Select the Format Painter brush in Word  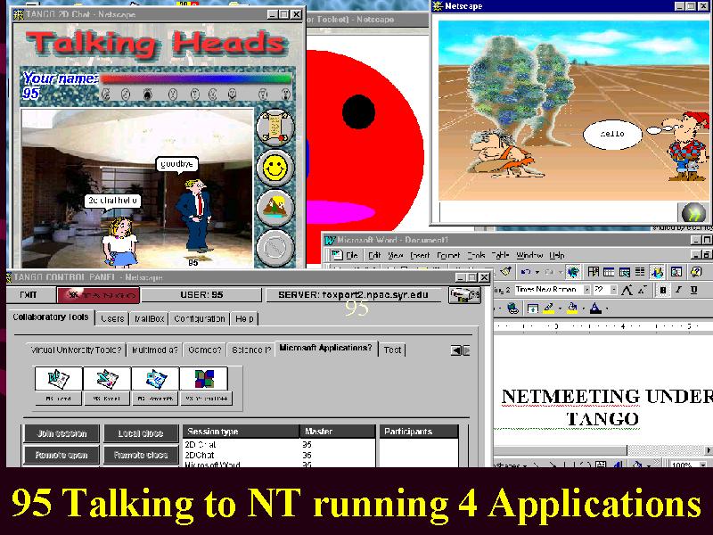coord(505,272)
